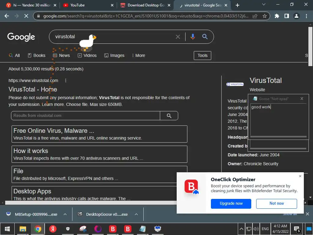Screen dimensions: 313x235
Task: Open Chrome profile avatar
Action: pyautogui.click(x=296, y=16)
